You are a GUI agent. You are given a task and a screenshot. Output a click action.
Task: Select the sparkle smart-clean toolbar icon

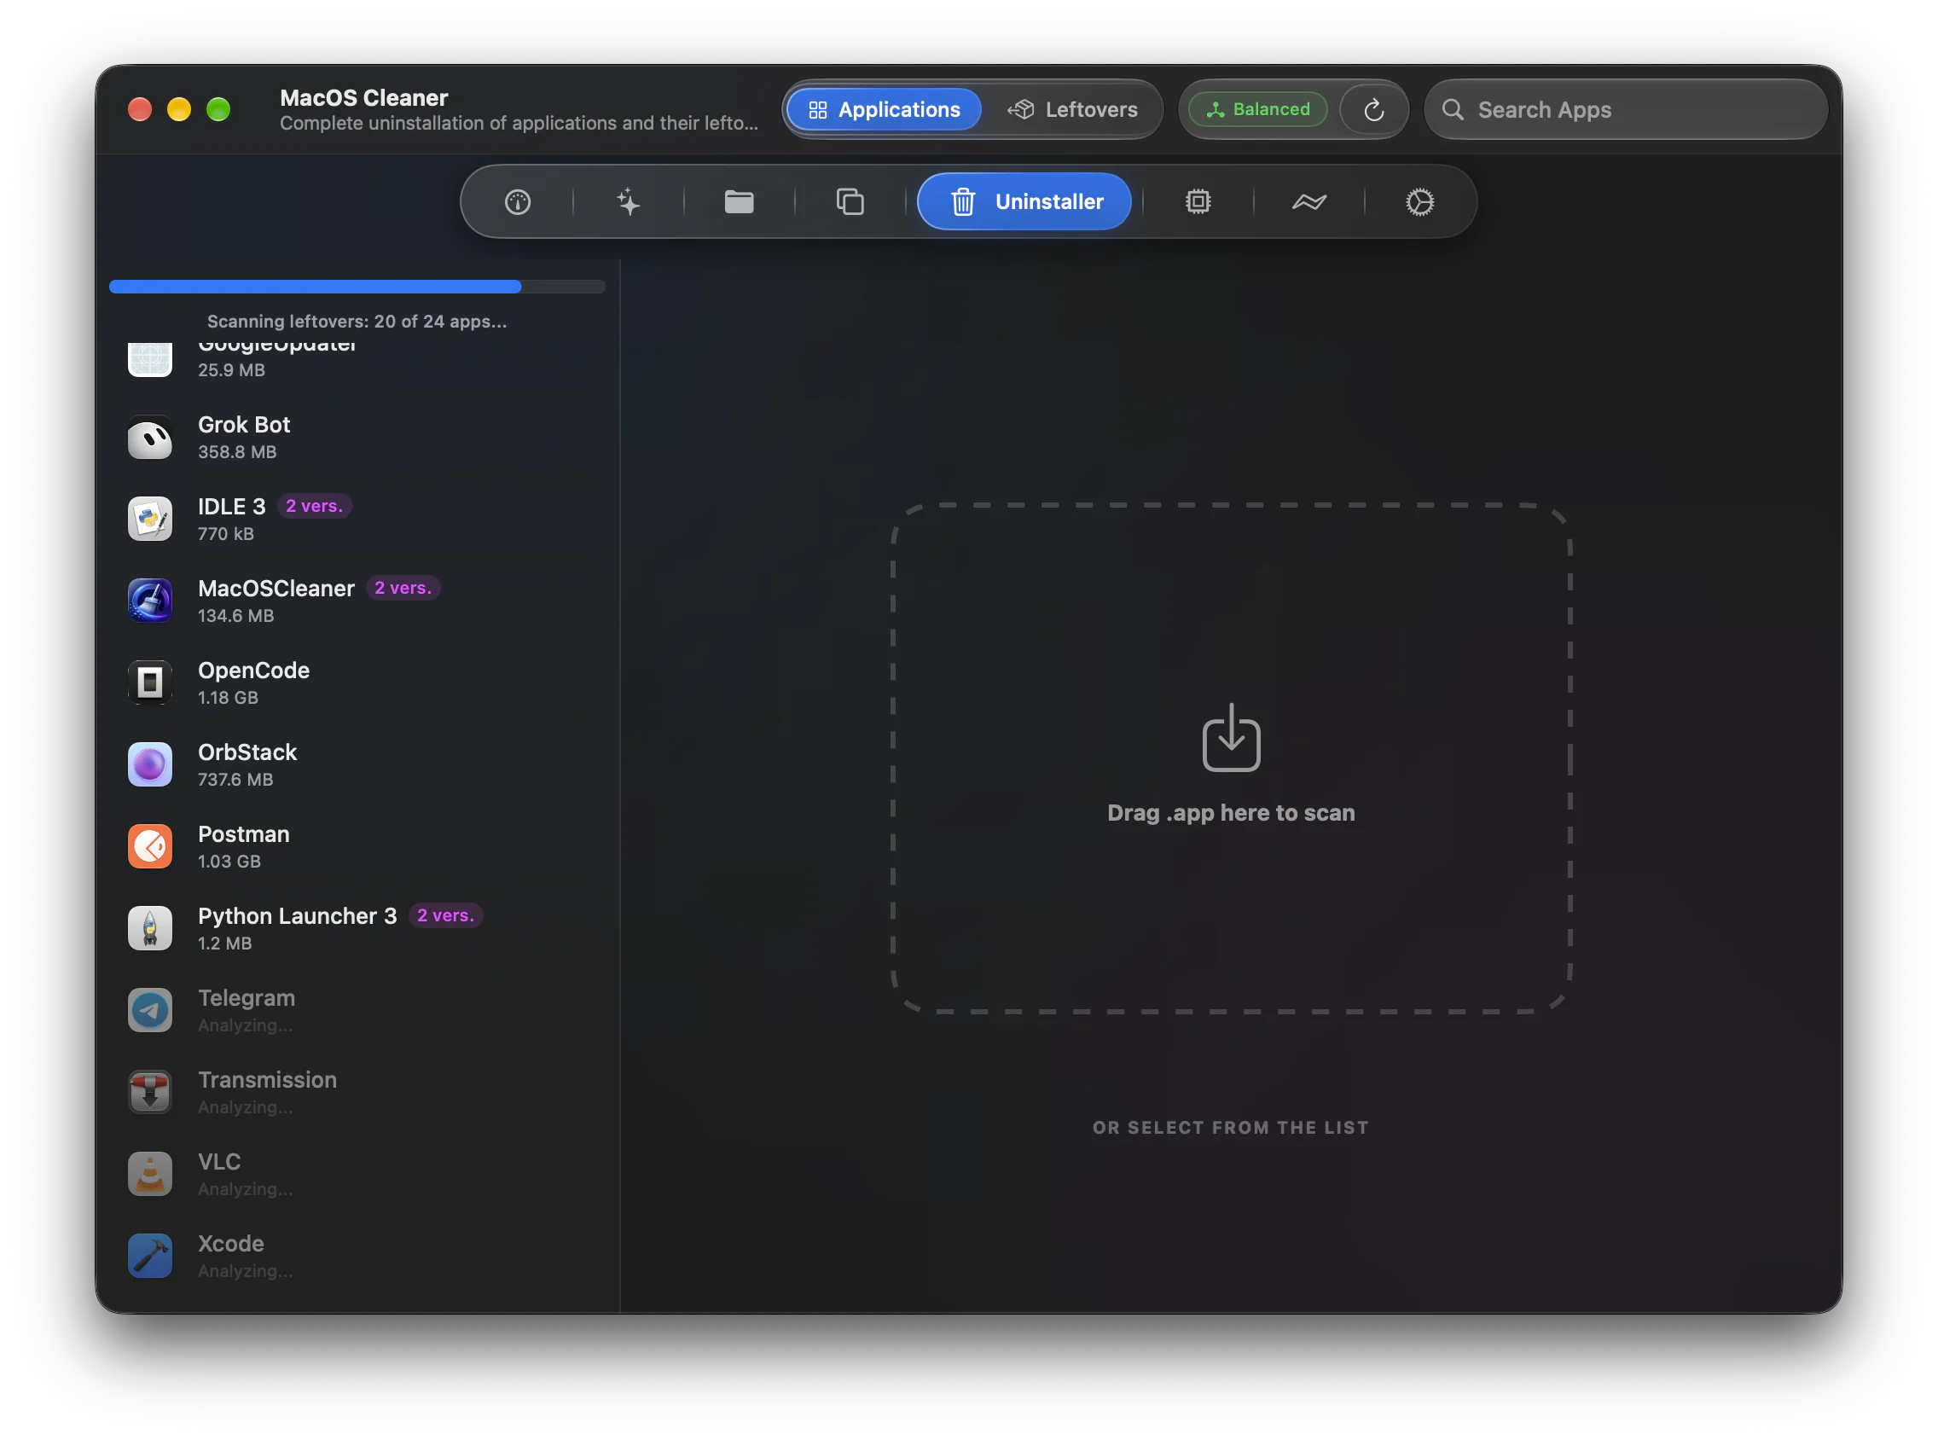629,202
